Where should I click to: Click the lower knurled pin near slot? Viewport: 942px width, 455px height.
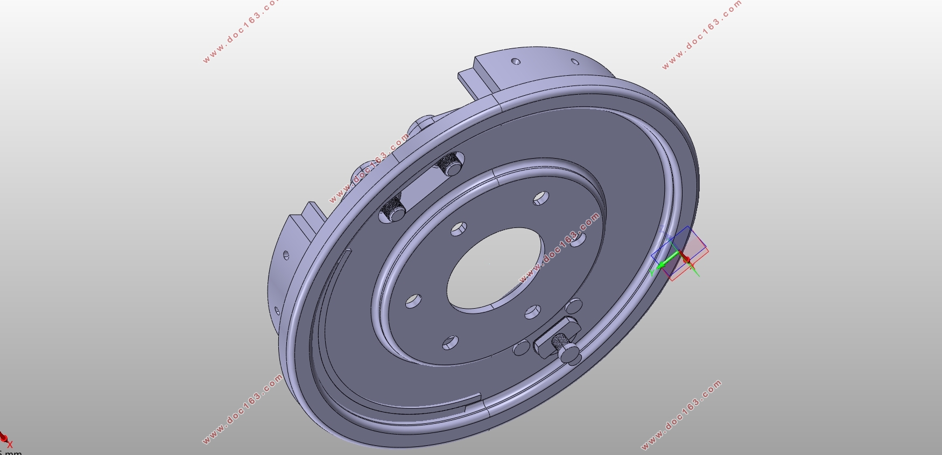pos(392,210)
